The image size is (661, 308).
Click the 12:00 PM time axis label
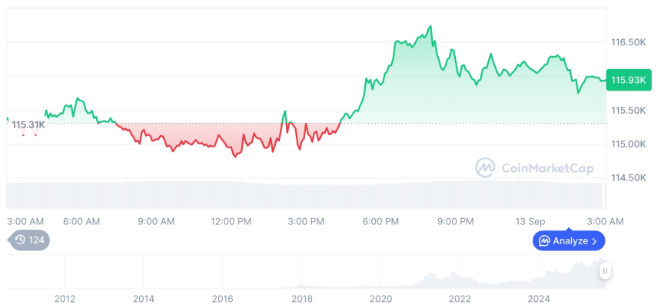[231, 221]
